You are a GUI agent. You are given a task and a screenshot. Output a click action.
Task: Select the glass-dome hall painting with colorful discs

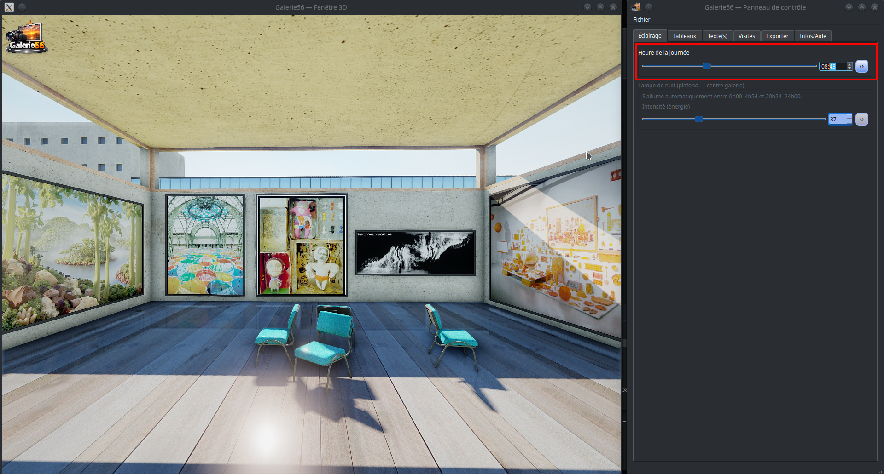click(x=205, y=245)
